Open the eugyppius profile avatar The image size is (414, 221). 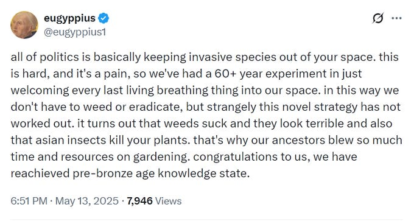coord(24,25)
